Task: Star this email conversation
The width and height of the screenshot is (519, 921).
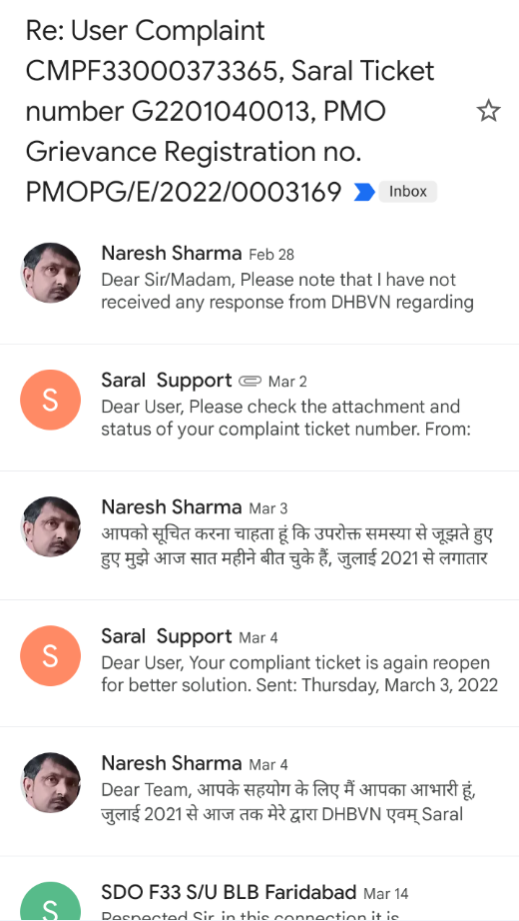Action: pos(488,111)
